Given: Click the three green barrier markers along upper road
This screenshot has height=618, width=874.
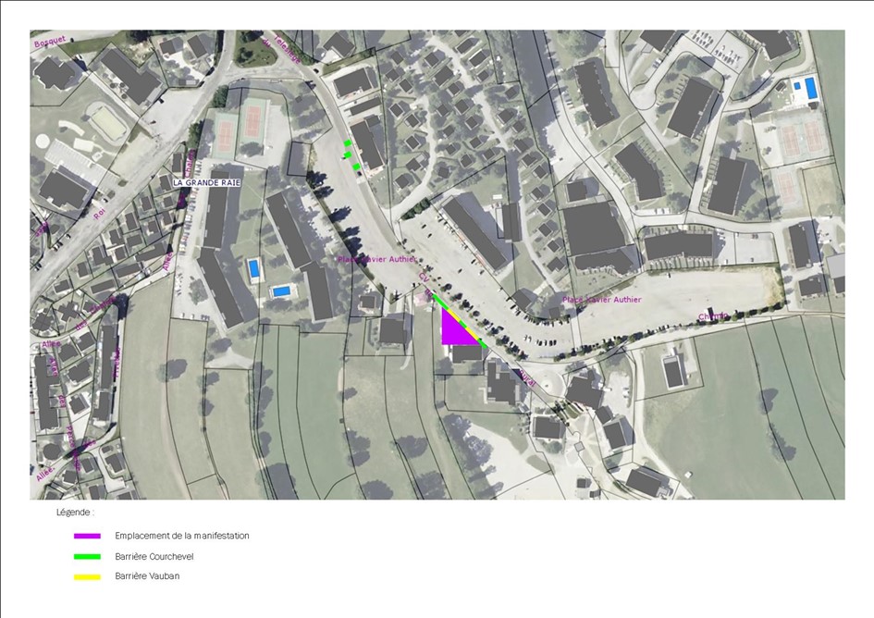Looking at the screenshot, I should [351, 155].
